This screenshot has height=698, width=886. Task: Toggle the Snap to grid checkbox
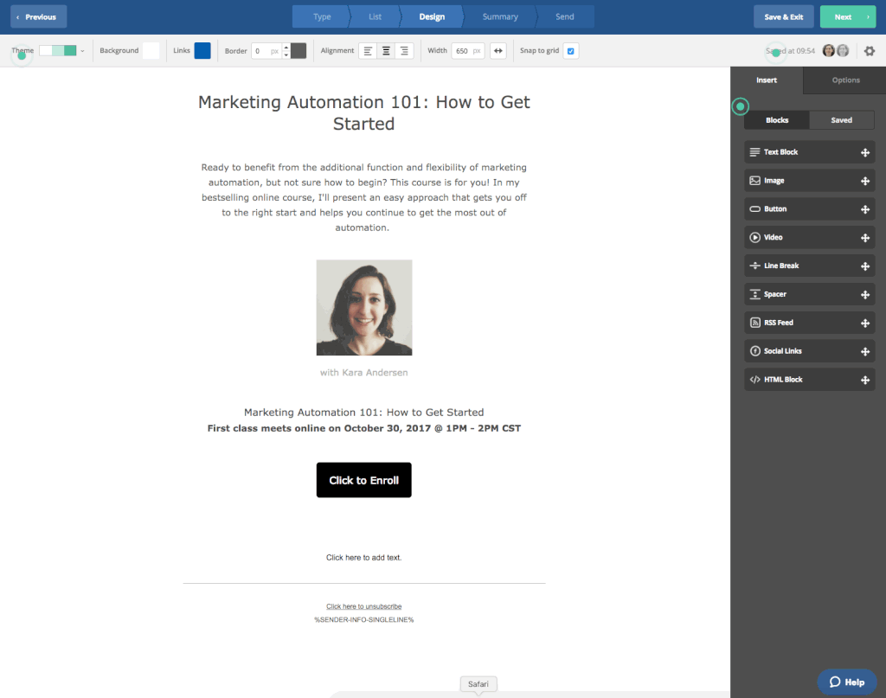point(570,51)
